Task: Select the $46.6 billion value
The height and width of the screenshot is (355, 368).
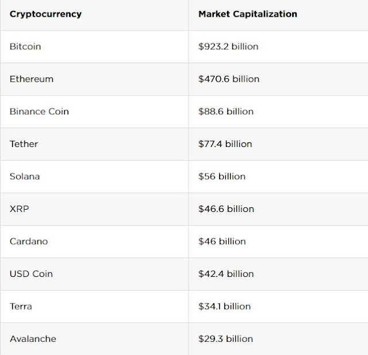Action: (x=226, y=209)
